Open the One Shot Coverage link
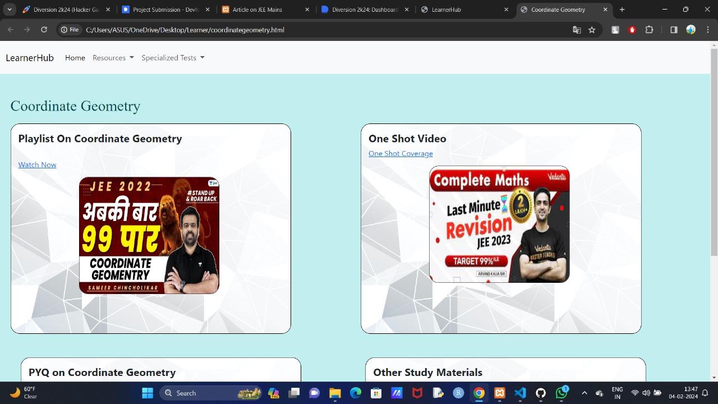Image resolution: width=718 pixels, height=404 pixels. coord(401,153)
